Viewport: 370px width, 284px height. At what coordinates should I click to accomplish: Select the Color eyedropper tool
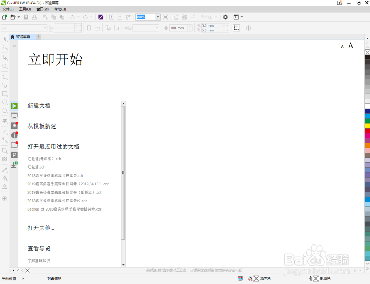pos(5,170)
